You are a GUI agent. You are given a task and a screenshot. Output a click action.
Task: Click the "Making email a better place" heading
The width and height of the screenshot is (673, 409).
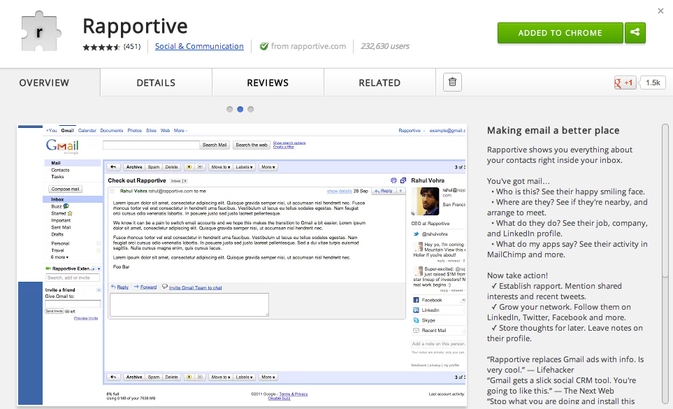553,131
